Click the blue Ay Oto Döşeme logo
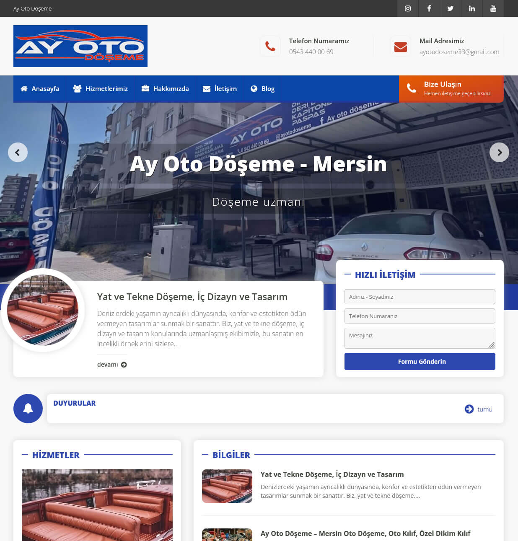 (80, 46)
